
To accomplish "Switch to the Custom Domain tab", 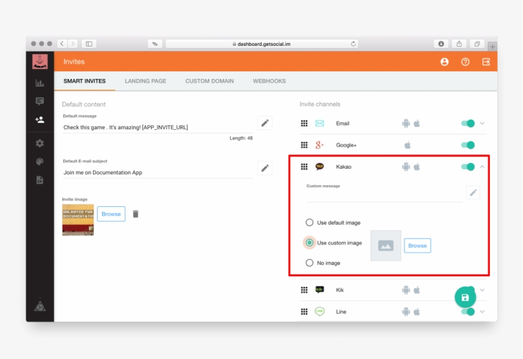I will [209, 81].
